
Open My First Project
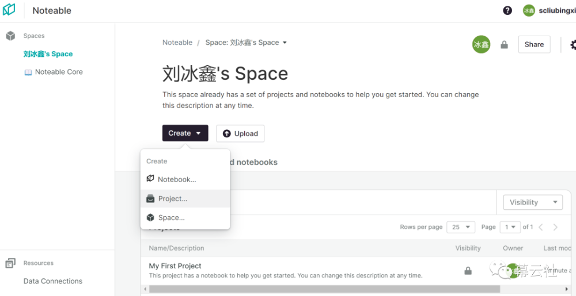(175, 266)
